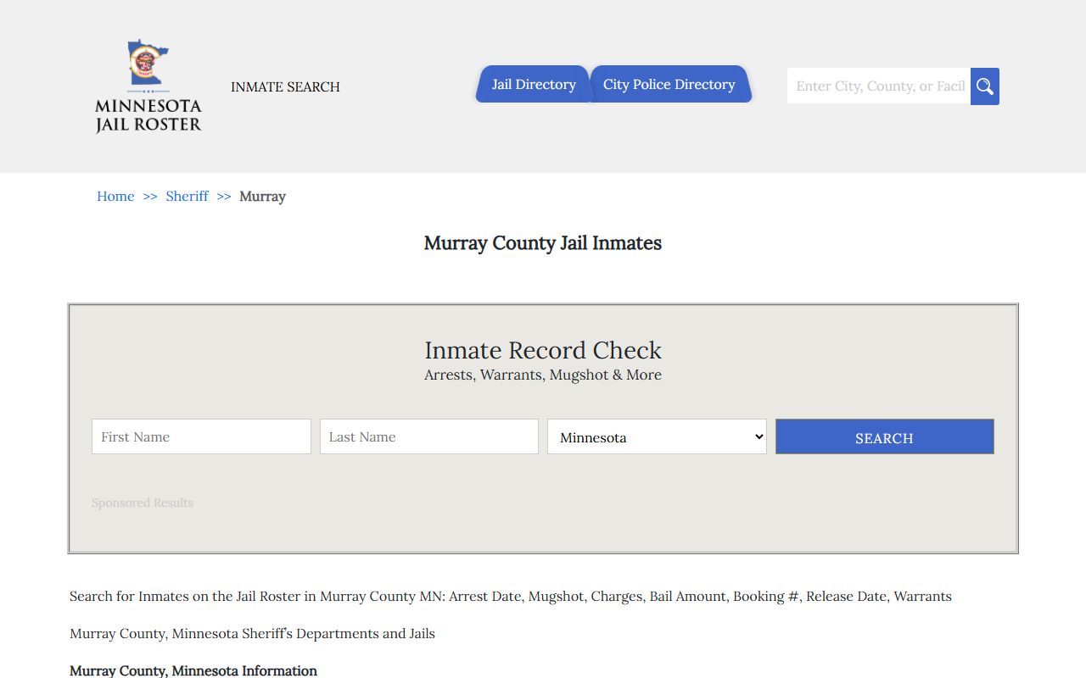Click the 'Murray County, Minnesota Information' heading
The image size is (1086, 678).
coord(193,670)
